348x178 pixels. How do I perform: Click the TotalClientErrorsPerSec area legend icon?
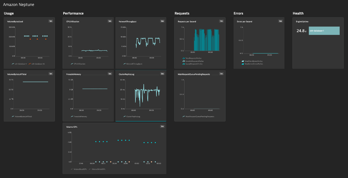click(243, 61)
